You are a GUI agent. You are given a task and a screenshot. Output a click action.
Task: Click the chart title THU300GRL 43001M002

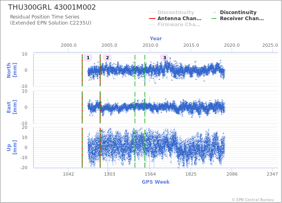(52, 7)
